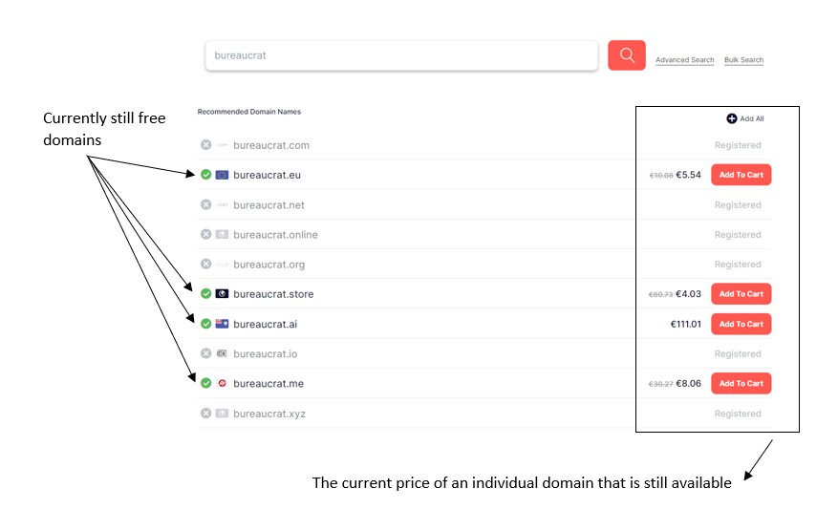838x531 pixels.
Task: Click the red search magnifier button
Action: pyautogui.click(x=627, y=55)
